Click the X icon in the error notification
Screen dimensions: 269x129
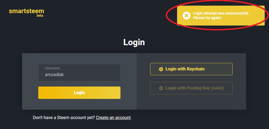186,16
